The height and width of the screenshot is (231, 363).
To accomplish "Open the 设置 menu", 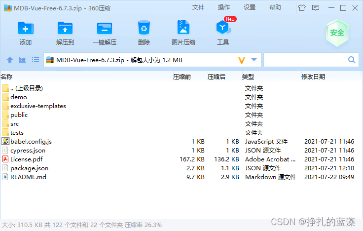I will tap(250, 7).
